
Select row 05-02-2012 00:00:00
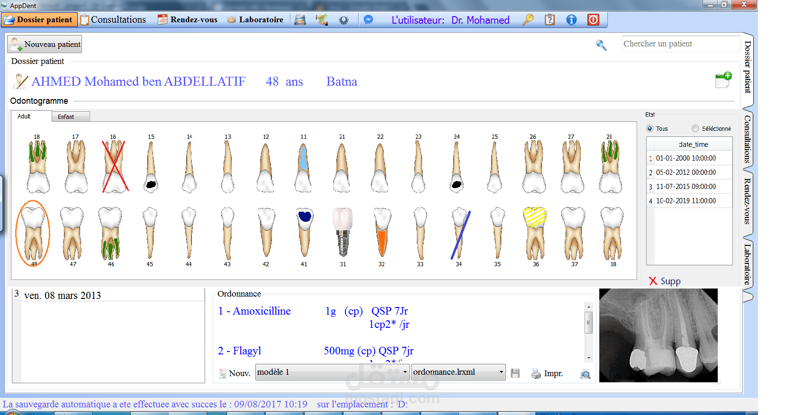point(689,172)
